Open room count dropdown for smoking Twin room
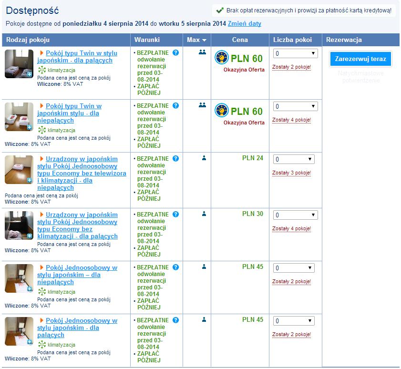The image size is (401, 369). pos(295,53)
